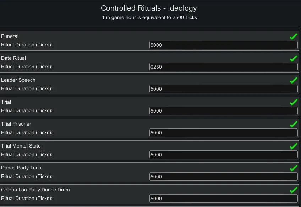Toggle the Trial Prisoner checkmark

pos(293,124)
